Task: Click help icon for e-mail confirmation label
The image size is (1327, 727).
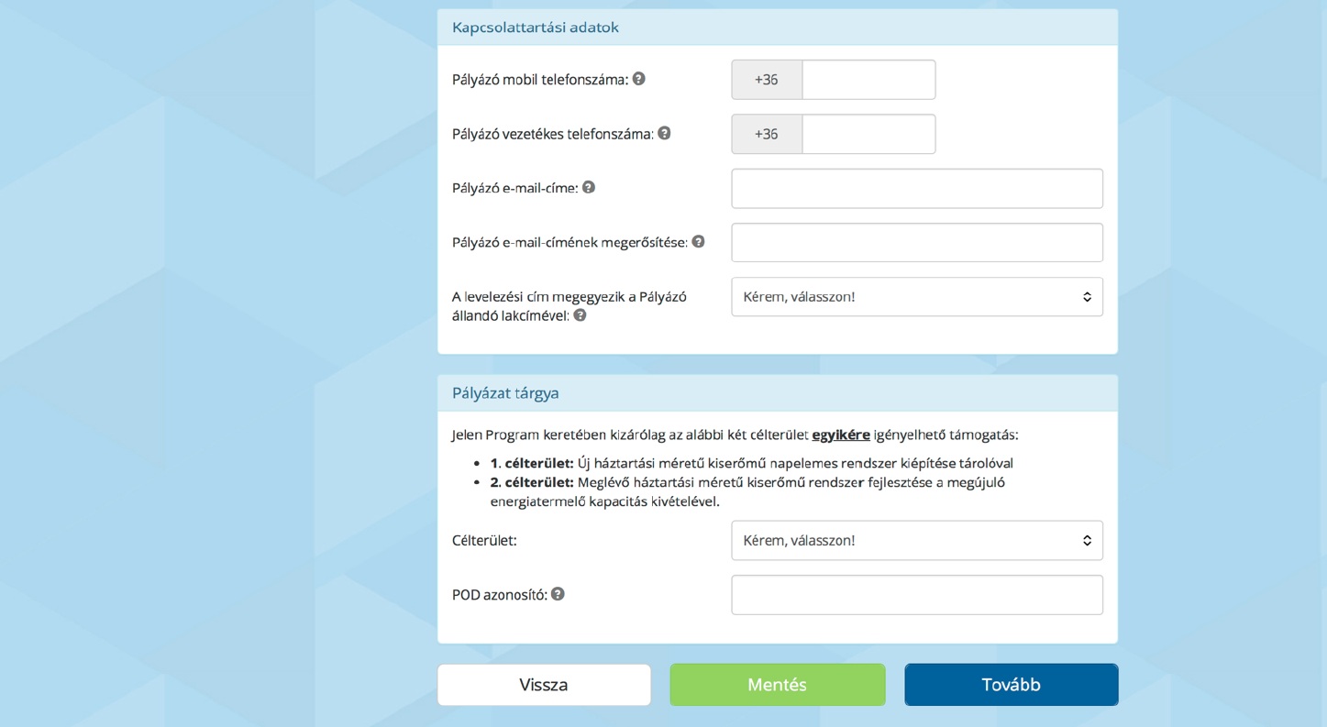Action: click(x=698, y=242)
